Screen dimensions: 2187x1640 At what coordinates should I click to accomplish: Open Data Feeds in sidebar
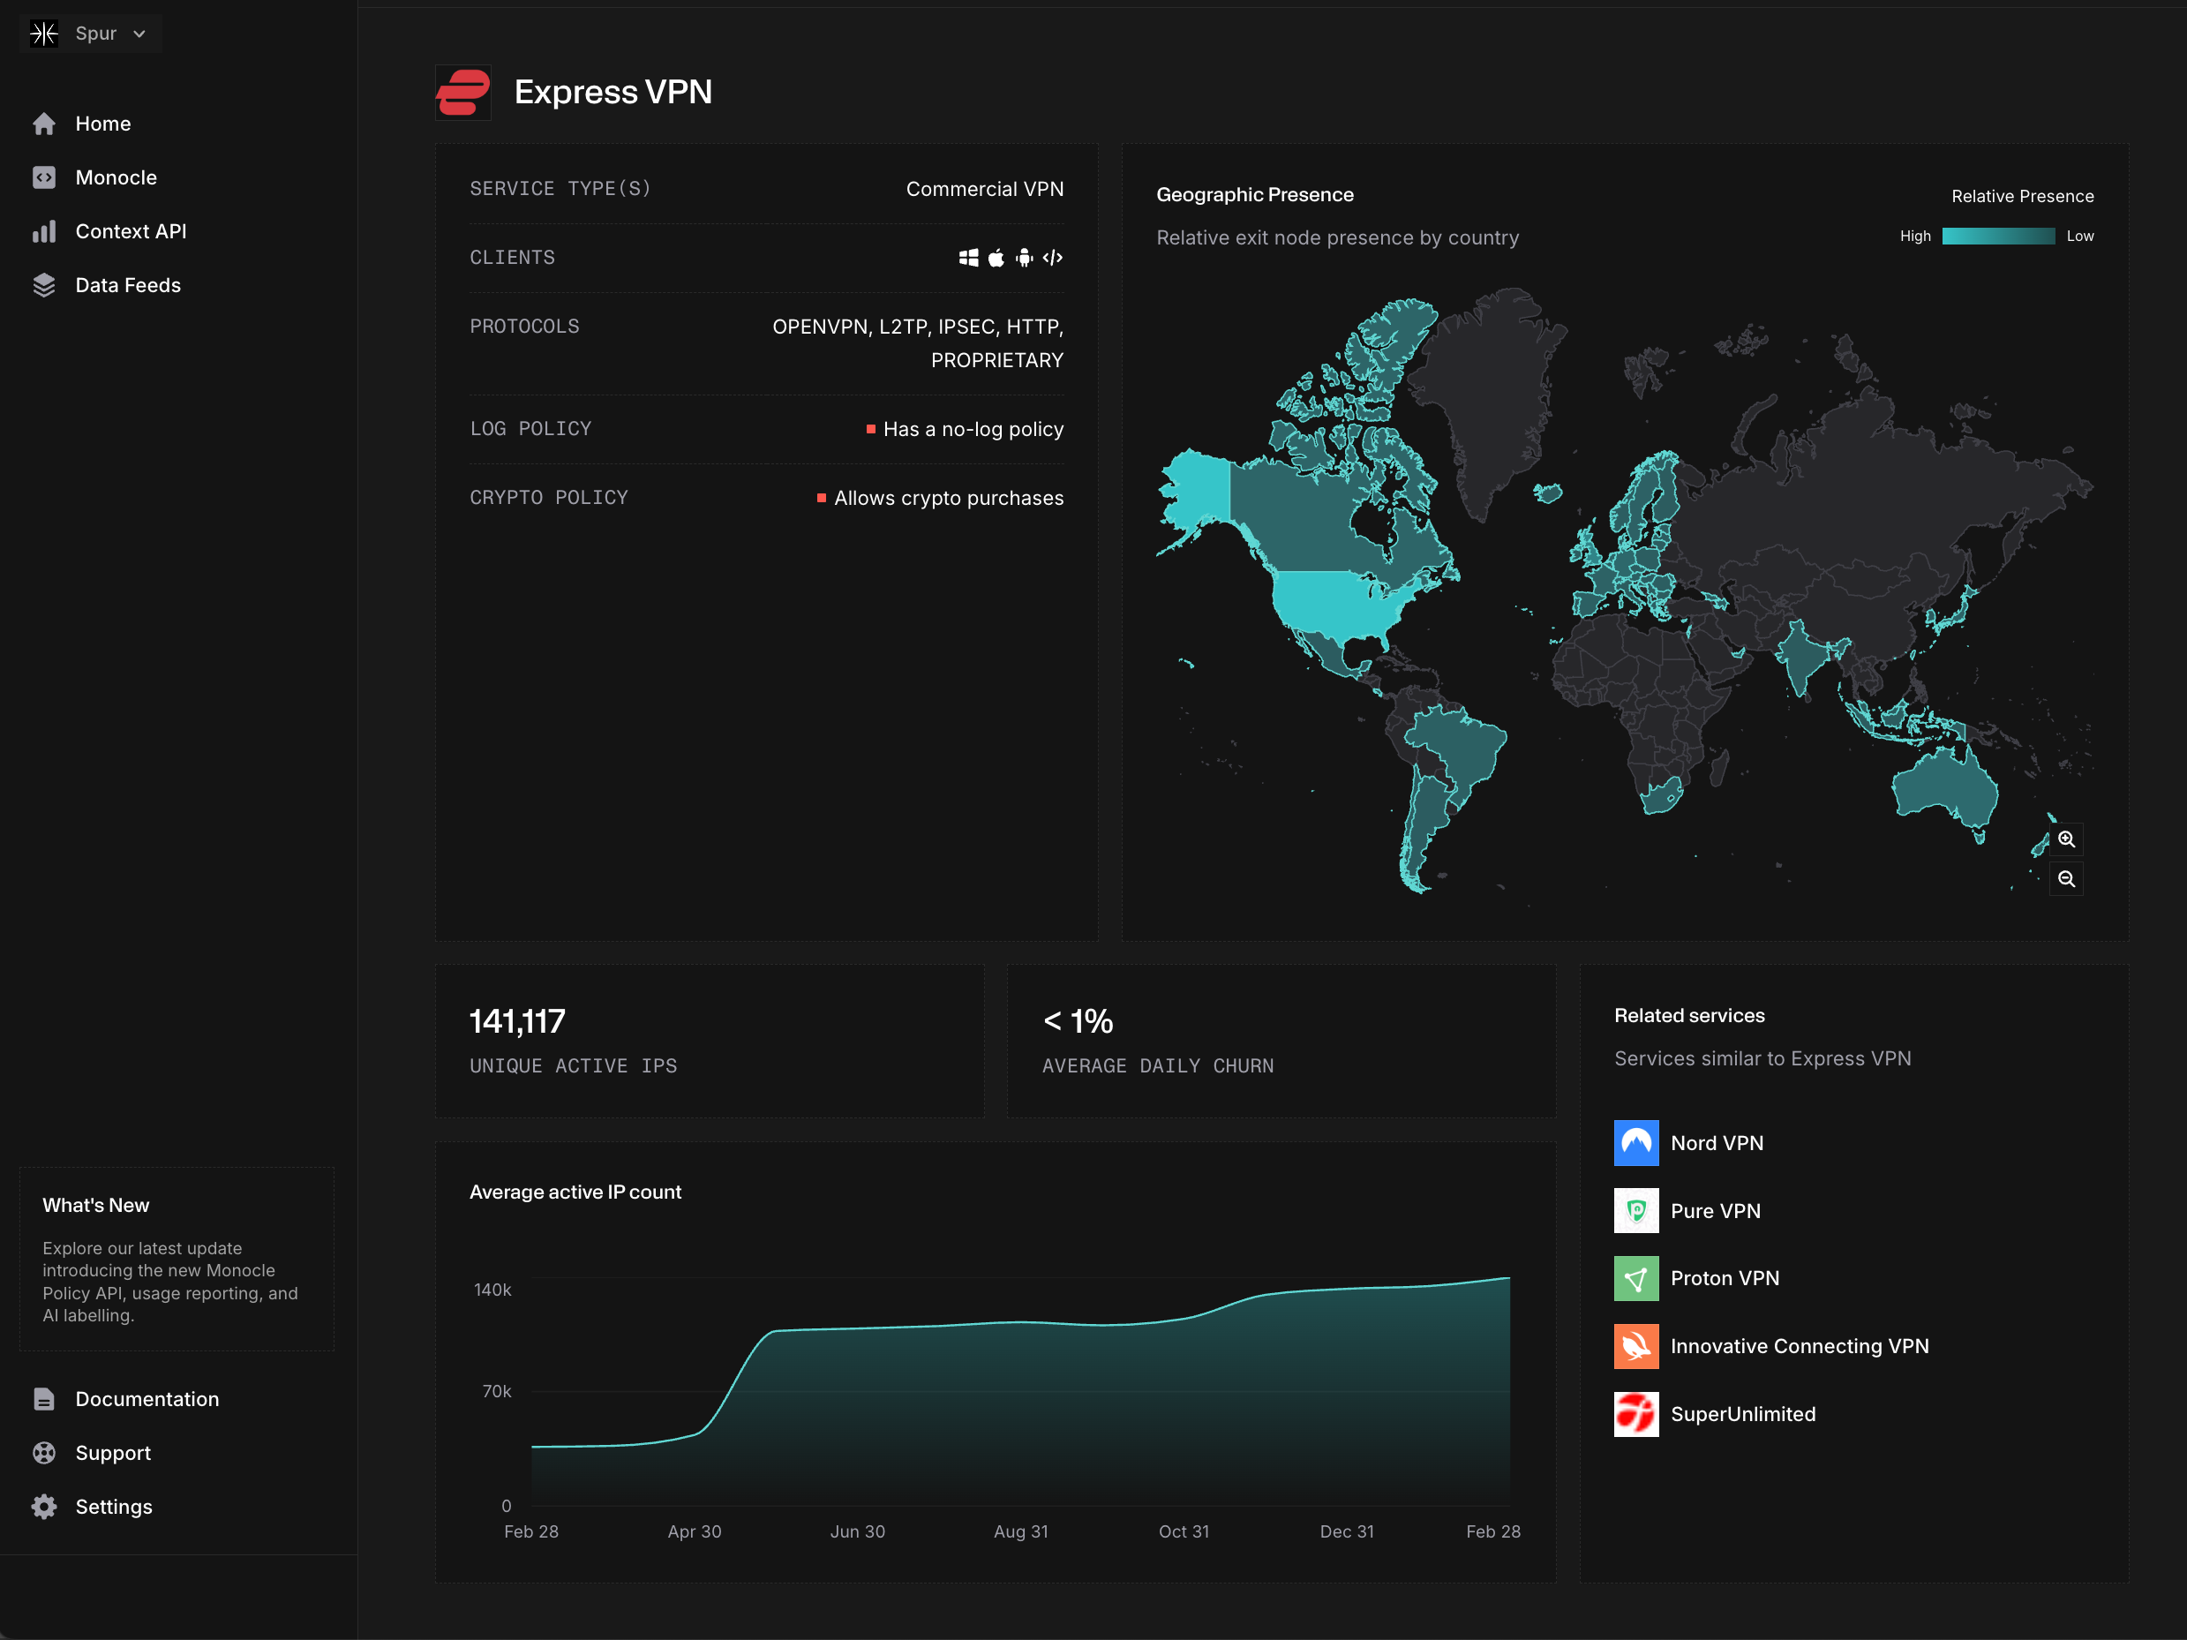[x=128, y=286]
